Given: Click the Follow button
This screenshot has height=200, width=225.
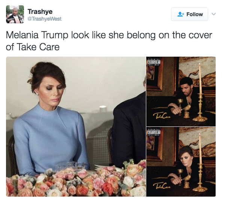Looking at the screenshot, I should (x=189, y=14).
